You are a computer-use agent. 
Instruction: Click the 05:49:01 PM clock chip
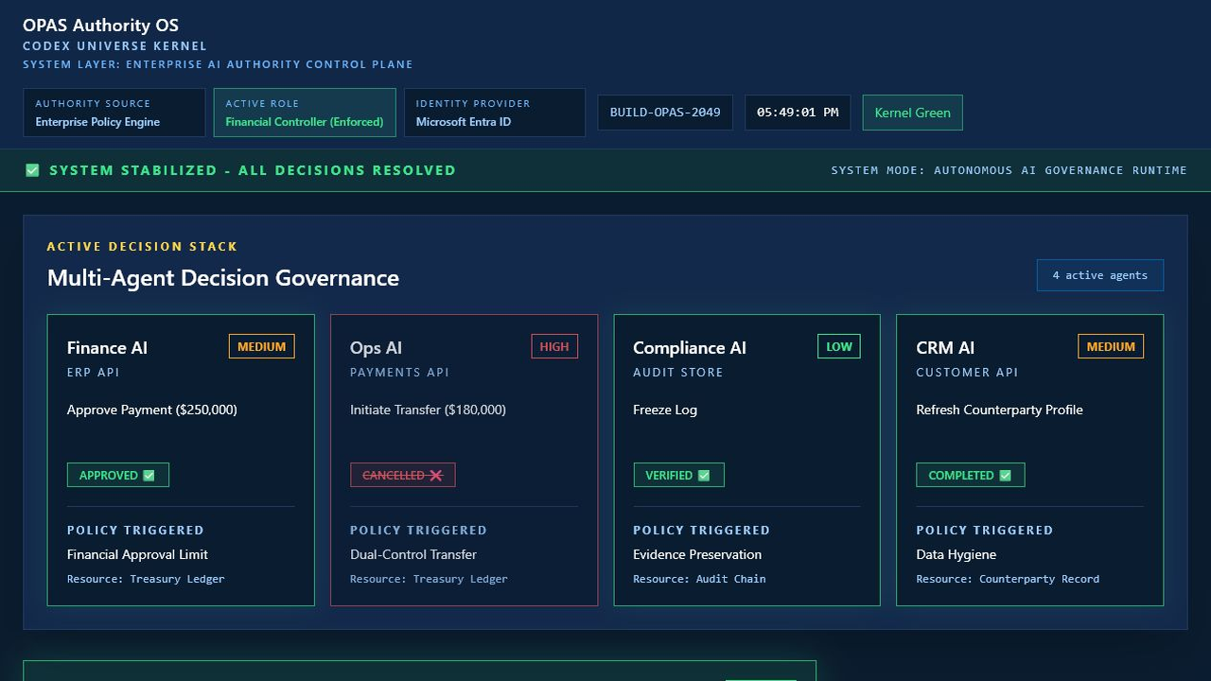[798, 113]
